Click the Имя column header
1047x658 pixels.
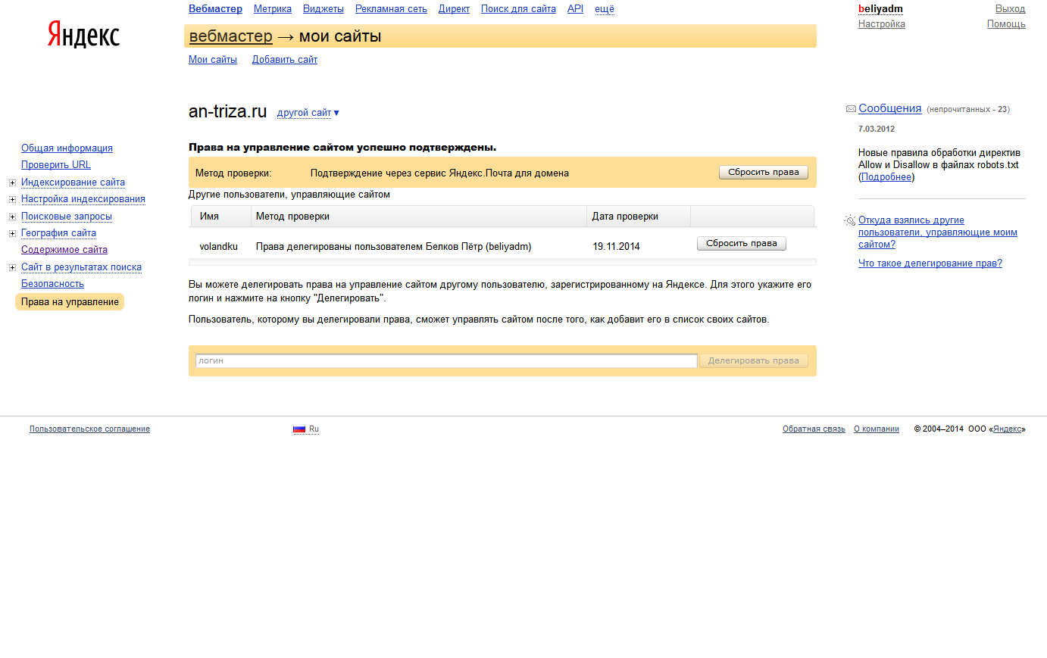click(209, 217)
